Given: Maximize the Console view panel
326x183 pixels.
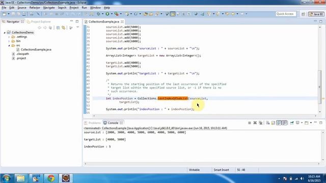Looking at the screenshot, I should (x=321, y=123).
